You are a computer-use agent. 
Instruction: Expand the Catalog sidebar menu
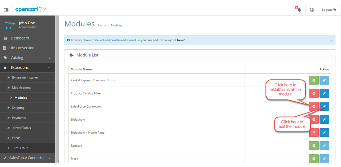pos(27,58)
